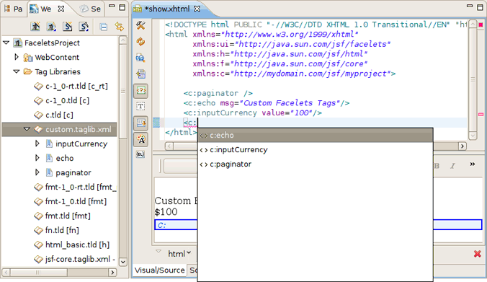Viewport: 487px width, 282px height.
Task: Click source editor scrollbar up arrow
Action: [x=473, y=25]
